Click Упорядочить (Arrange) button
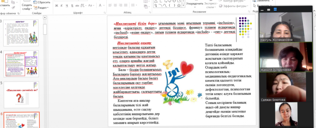 click(195, 4)
